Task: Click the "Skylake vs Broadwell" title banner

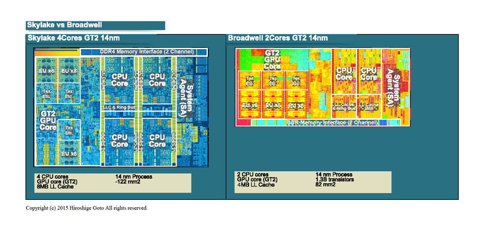Action: tap(95, 25)
